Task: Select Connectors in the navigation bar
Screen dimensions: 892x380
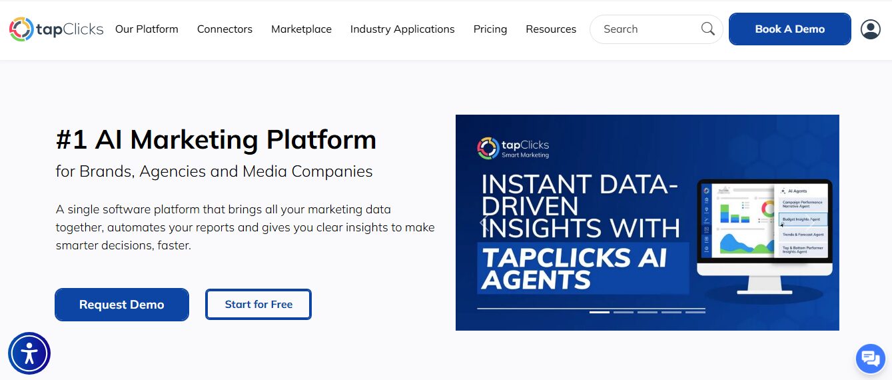Action: click(x=224, y=29)
